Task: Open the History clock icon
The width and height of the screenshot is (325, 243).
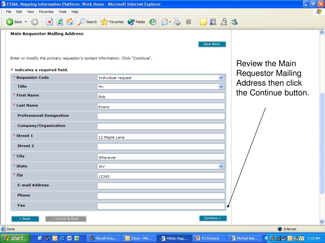Action: pyautogui.click(x=153, y=22)
